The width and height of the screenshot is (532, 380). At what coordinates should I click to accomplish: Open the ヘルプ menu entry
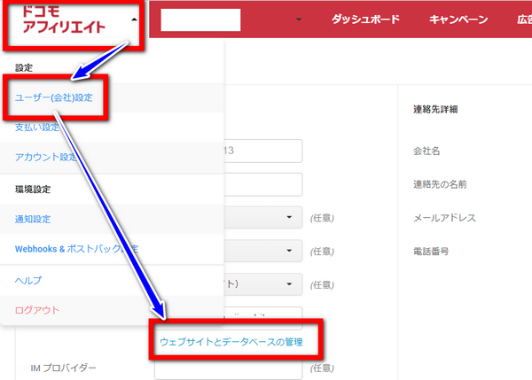click(28, 280)
